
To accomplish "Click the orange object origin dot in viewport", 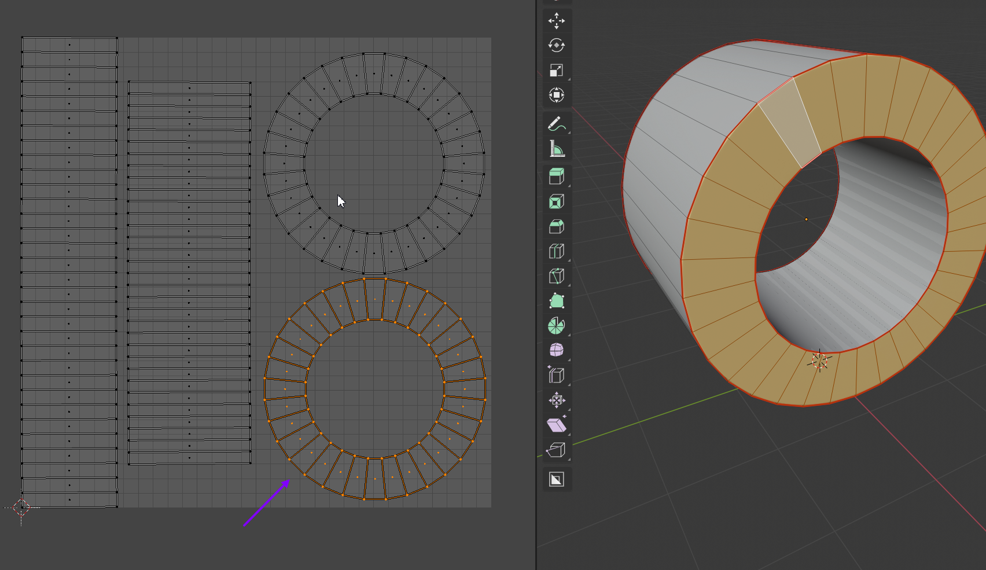I will click(x=807, y=219).
